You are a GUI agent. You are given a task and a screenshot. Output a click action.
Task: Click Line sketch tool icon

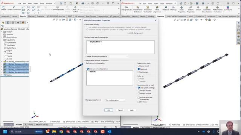[23, 7]
